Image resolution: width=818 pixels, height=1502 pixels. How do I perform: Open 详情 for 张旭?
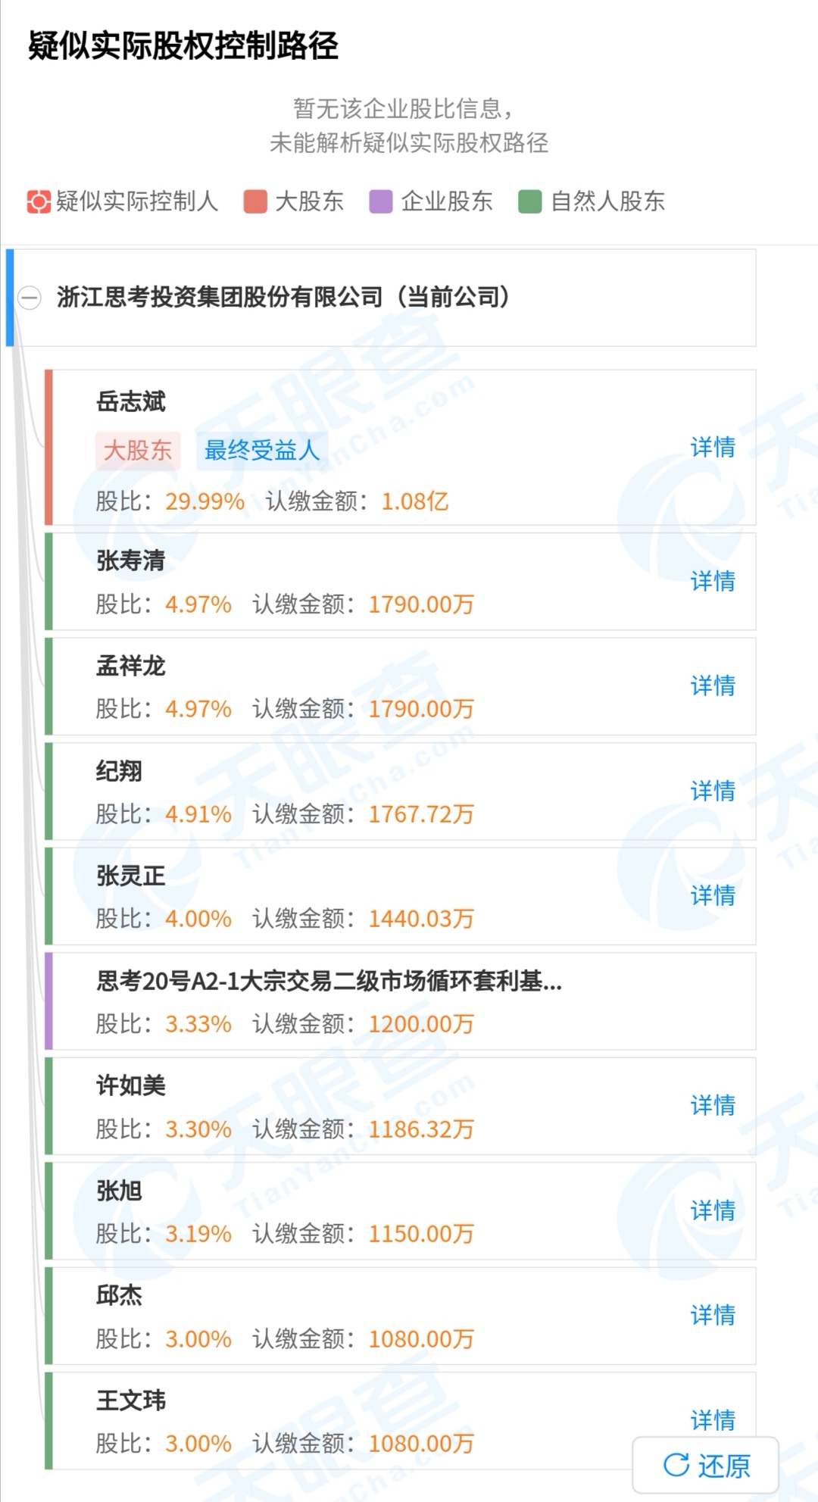click(713, 1210)
